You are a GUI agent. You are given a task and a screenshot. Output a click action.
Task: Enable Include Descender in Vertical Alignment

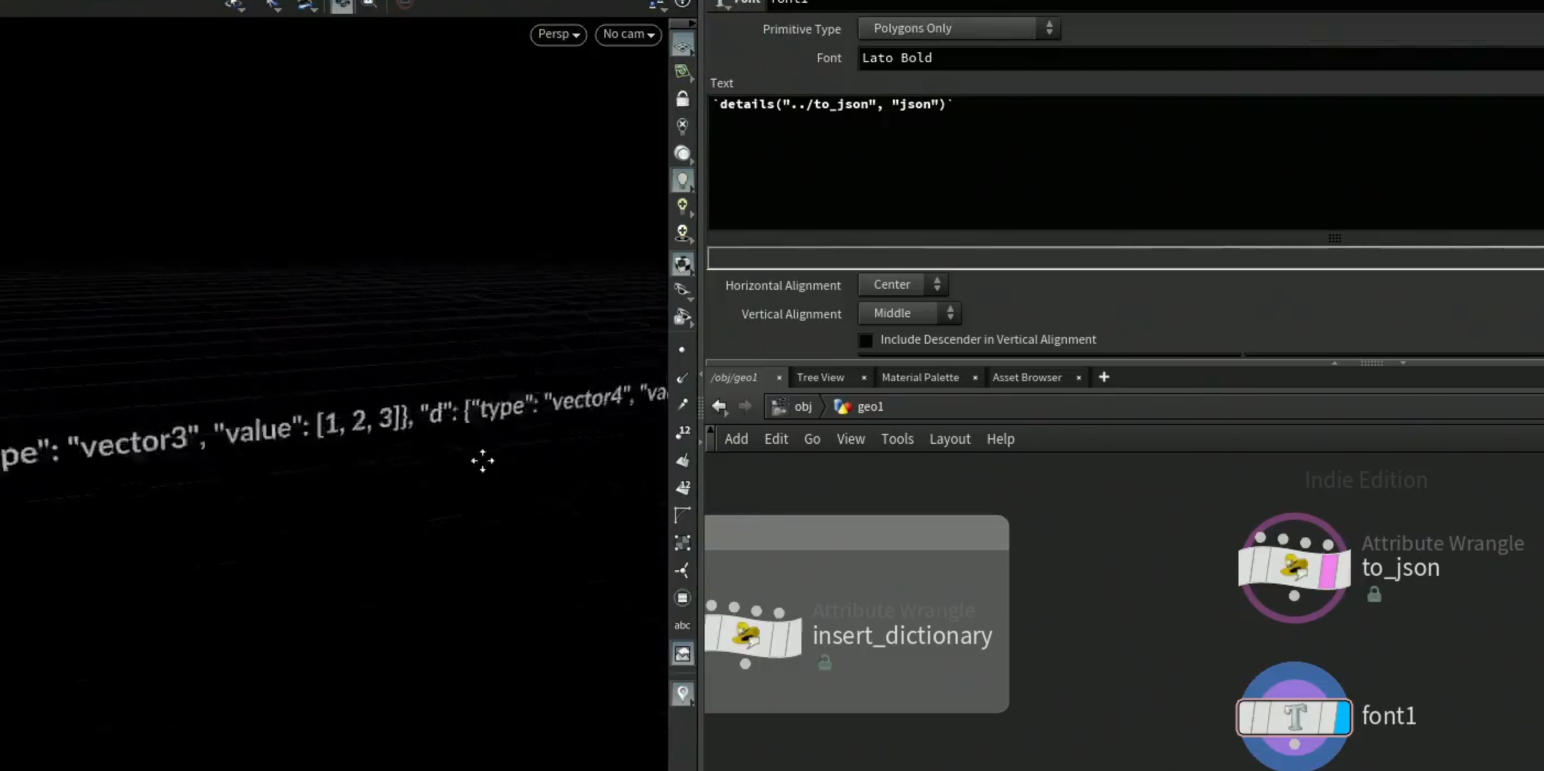(x=865, y=340)
